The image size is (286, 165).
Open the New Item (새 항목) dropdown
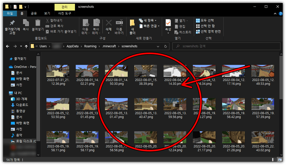(148, 20)
